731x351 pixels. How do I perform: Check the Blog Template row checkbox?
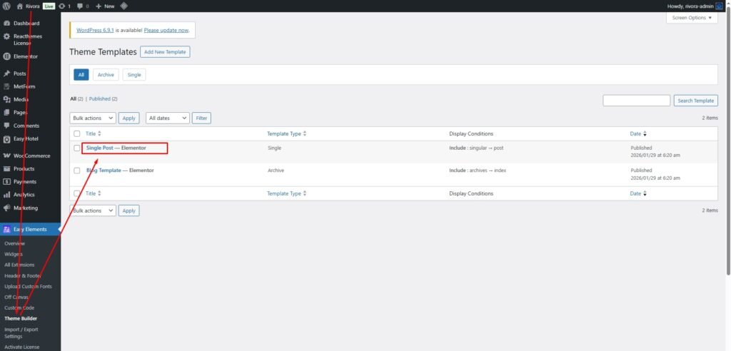click(77, 171)
